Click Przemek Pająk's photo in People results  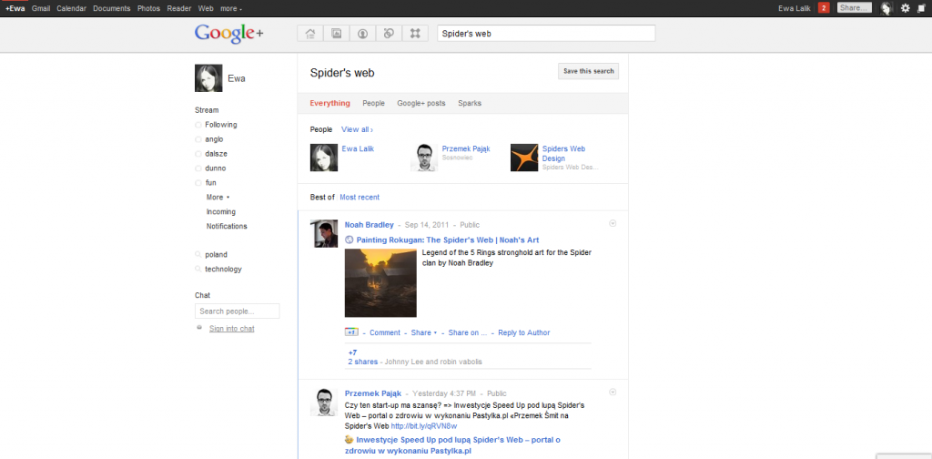click(424, 158)
